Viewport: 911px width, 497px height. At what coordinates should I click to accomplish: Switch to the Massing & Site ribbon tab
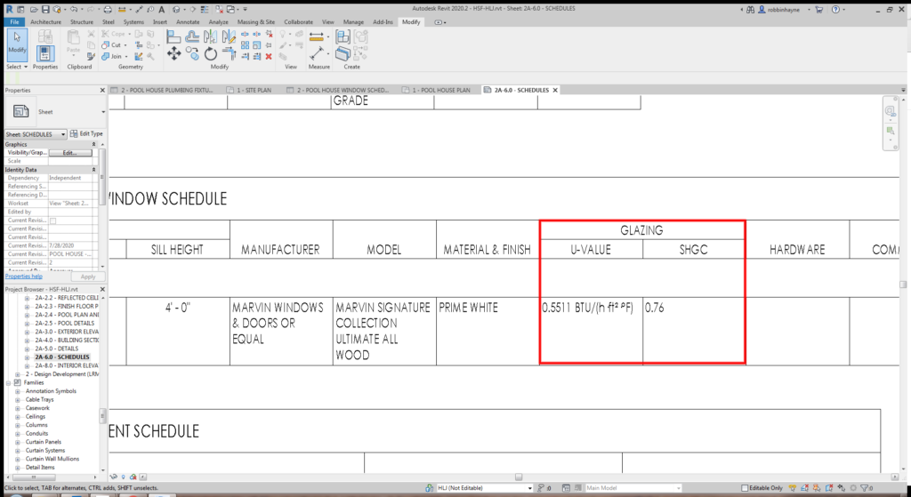click(255, 22)
